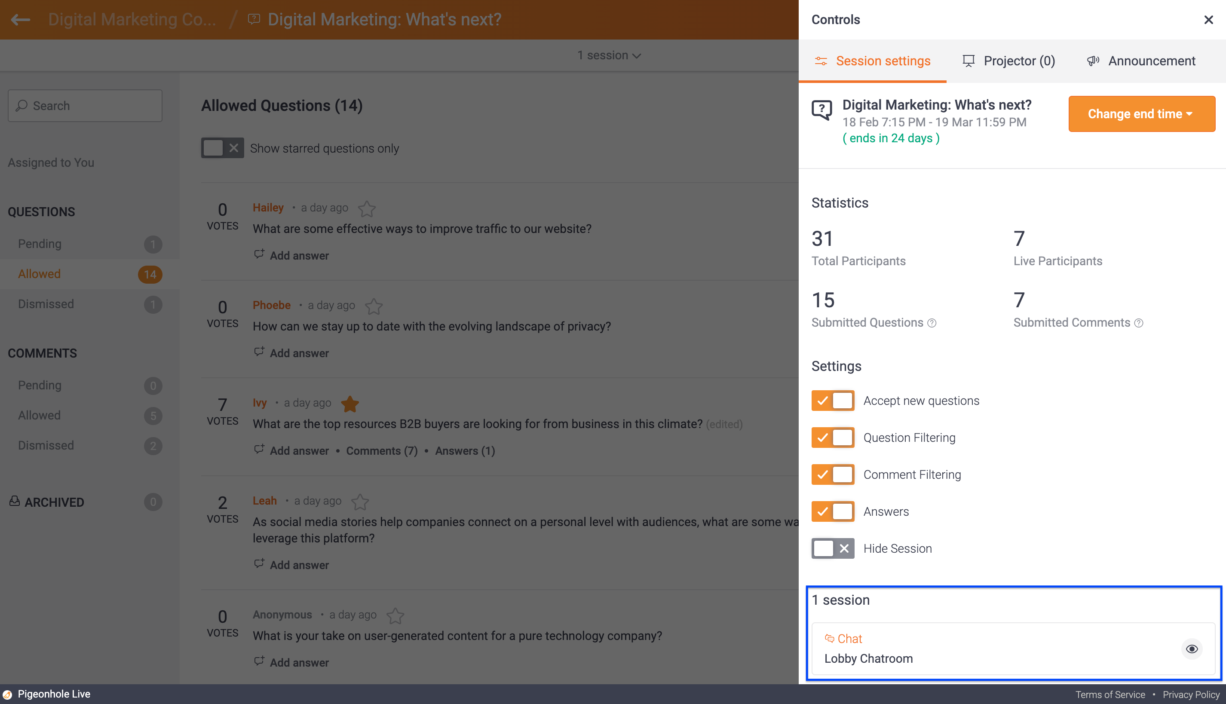Open Privacy Policy link
Screen dimensions: 1226x704
[x=1191, y=695]
